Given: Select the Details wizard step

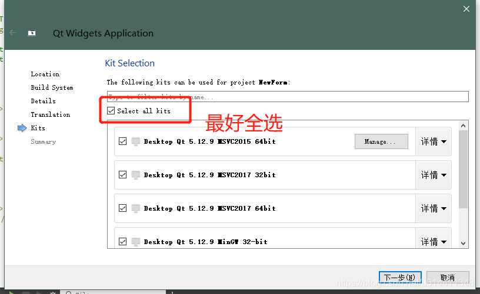Looking at the screenshot, I should (43, 101).
